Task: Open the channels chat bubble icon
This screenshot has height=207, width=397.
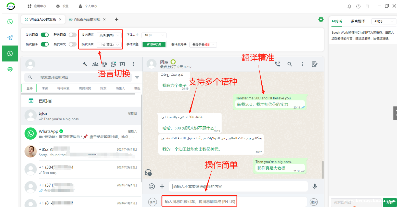Action: click(113, 64)
